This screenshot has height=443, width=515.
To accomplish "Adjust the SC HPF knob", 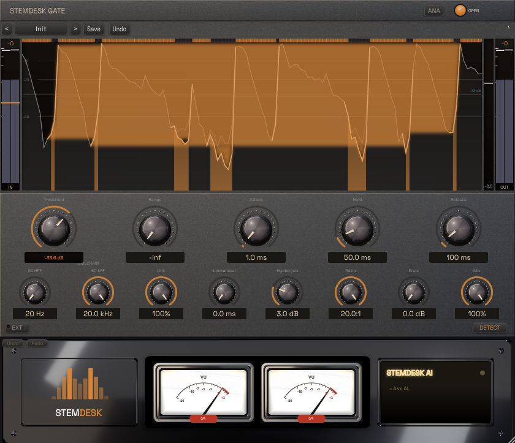I will [35, 292].
